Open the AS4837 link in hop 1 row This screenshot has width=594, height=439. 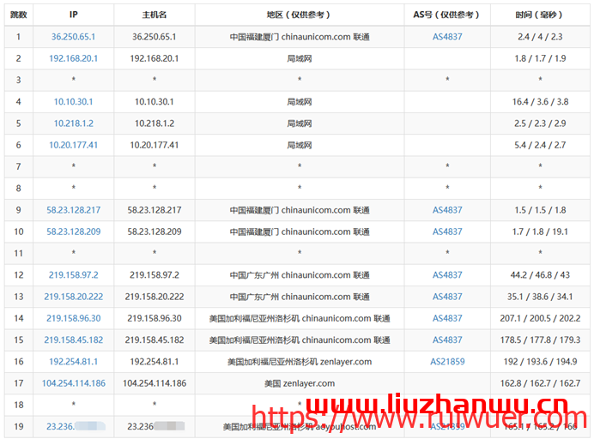pos(447,37)
